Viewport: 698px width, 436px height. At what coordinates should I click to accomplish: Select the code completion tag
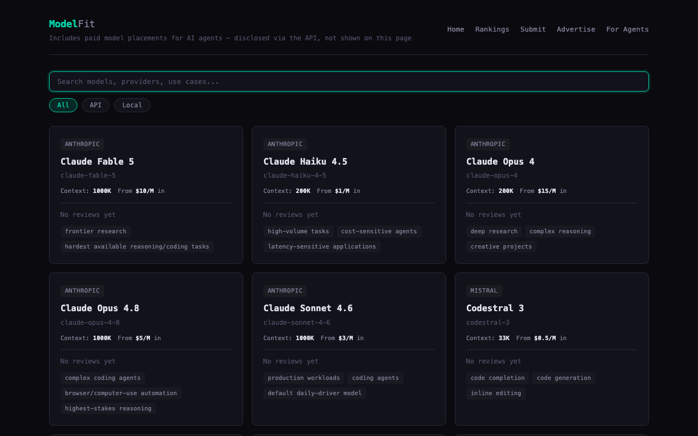coord(497,378)
